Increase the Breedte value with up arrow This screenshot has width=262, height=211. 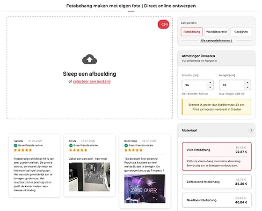210,82
